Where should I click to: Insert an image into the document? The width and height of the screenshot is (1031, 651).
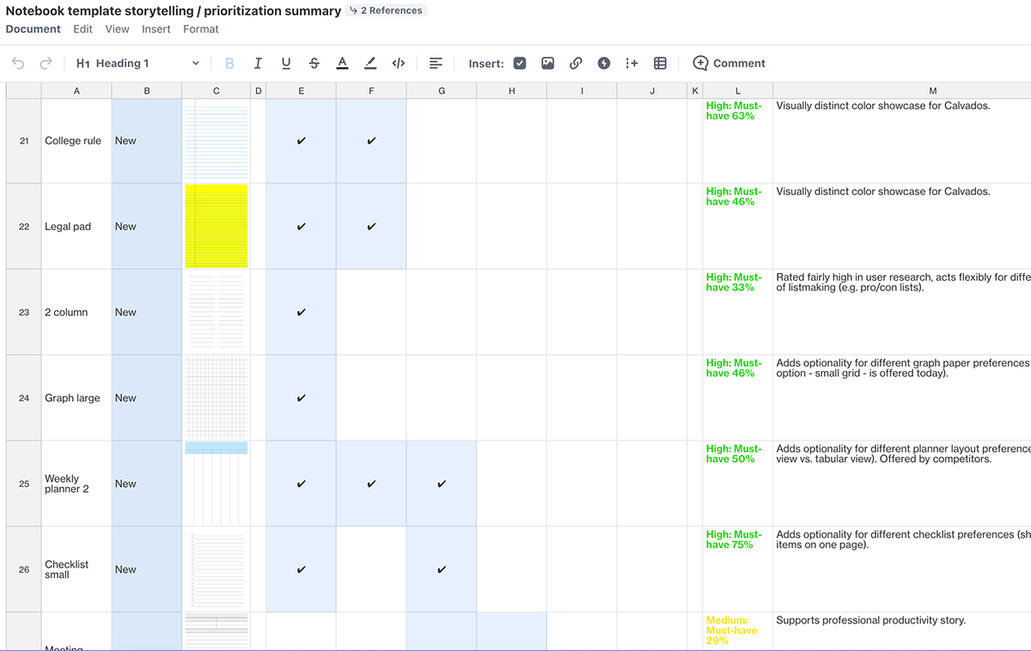(x=547, y=63)
